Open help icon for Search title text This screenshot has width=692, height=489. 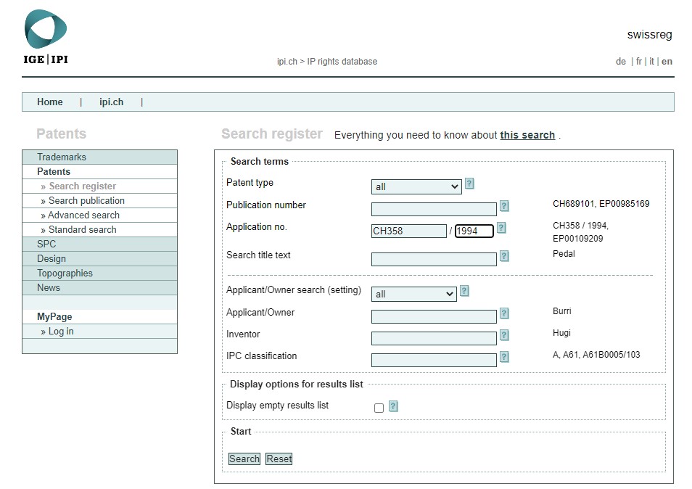pyautogui.click(x=504, y=256)
